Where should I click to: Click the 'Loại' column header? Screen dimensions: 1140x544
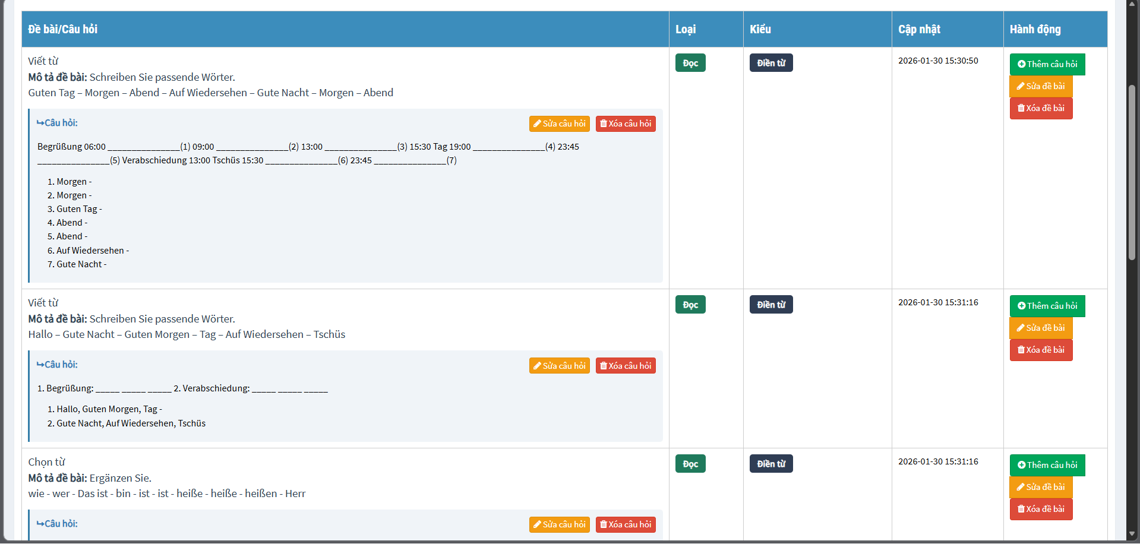pyautogui.click(x=686, y=29)
